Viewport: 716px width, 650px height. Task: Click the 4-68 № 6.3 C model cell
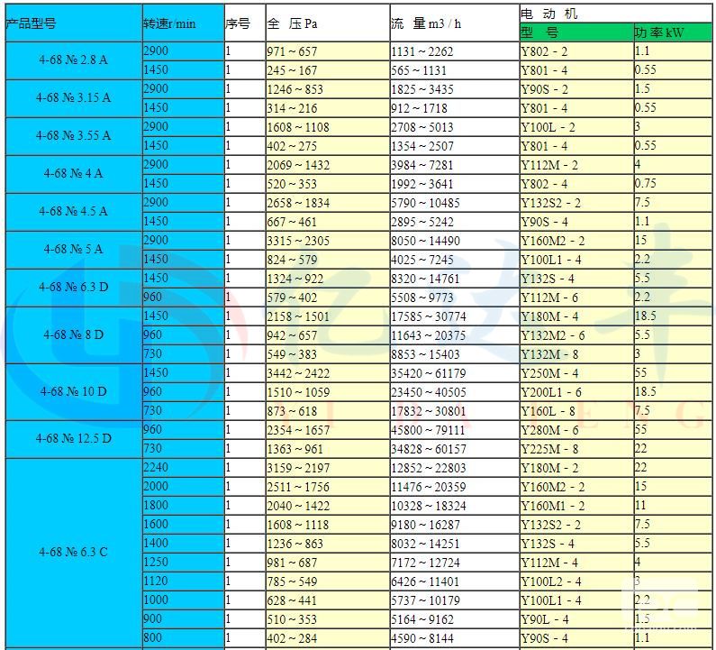(x=71, y=552)
